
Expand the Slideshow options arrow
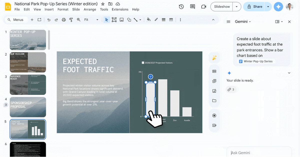click(236, 7)
